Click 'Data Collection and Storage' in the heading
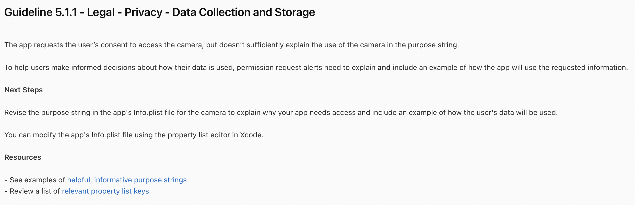This screenshot has width=635, height=205. click(x=244, y=12)
